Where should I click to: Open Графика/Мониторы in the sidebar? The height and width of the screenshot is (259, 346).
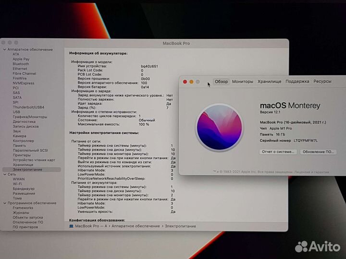click(x=30, y=117)
